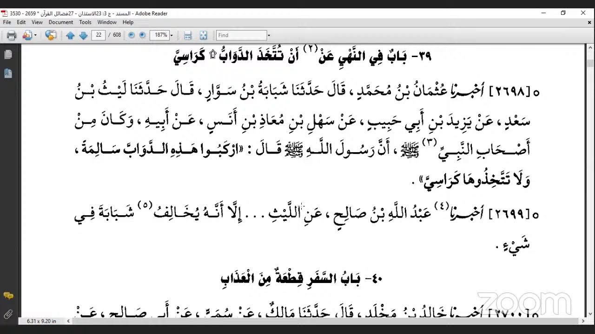595x334 pixels.
Task: Click the page size 6.31 x 9.20 in
Action: 41,321
